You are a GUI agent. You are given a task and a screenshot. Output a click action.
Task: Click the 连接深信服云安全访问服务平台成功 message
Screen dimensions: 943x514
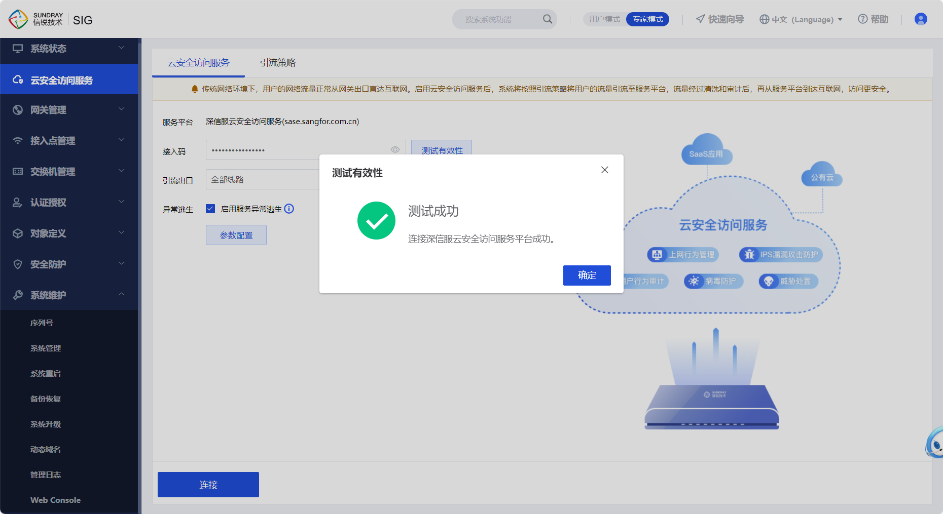tap(482, 239)
